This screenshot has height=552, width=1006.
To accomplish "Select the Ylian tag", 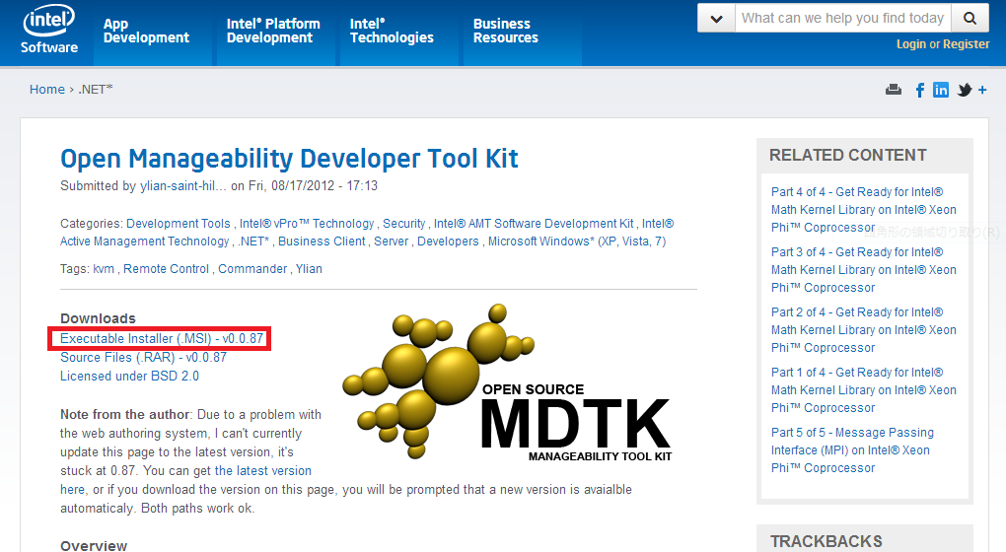I will [309, 269].
